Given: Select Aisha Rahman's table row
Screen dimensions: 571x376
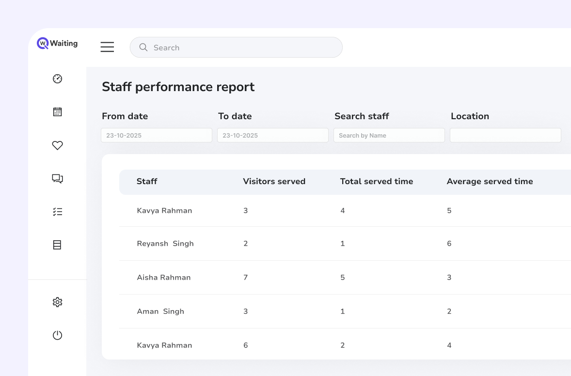Looking at the screenshot, I should (291, 277).
